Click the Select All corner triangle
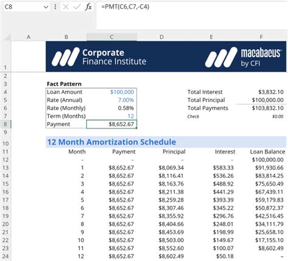Screen dimensions: 288x261 8,37
